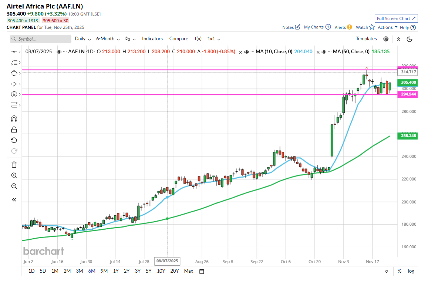
Task: Open chart settings gear icon
Action: [x=386, y=39]
